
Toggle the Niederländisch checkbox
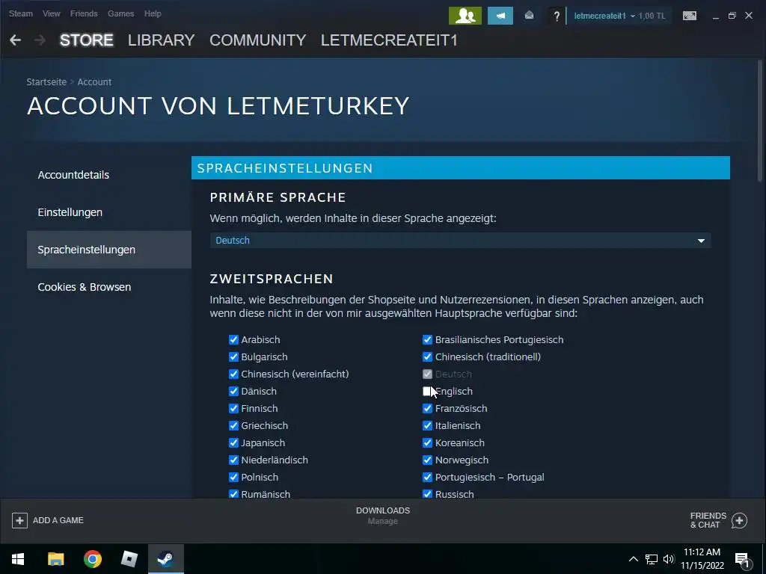233,460
